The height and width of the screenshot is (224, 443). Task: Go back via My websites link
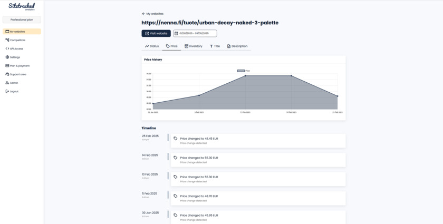[152, 14]
